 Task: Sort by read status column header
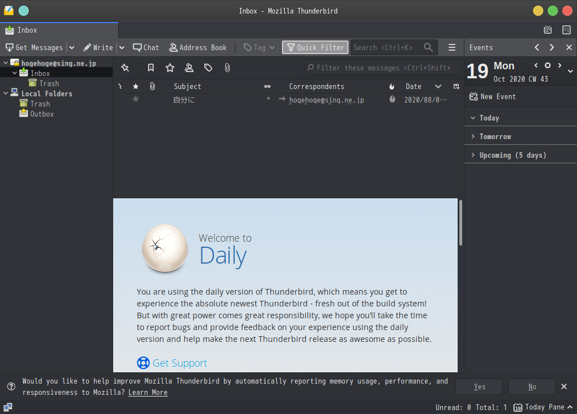click(x=267, y=87)
